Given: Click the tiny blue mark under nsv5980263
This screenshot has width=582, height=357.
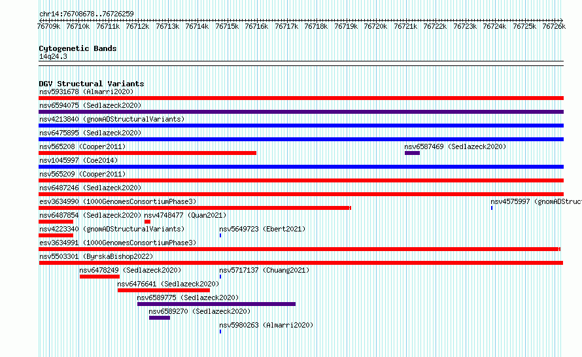Looking at the screenshot, I should [220, 331].
